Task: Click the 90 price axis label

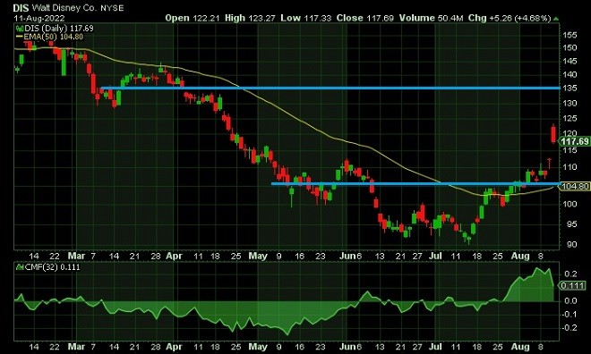Action: [572, 245]
